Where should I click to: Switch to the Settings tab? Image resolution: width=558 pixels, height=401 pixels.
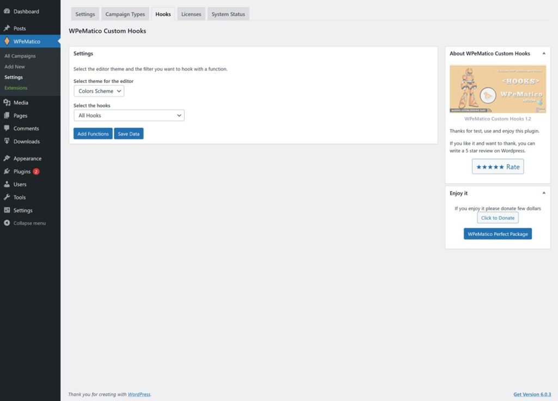coord(85,14)
